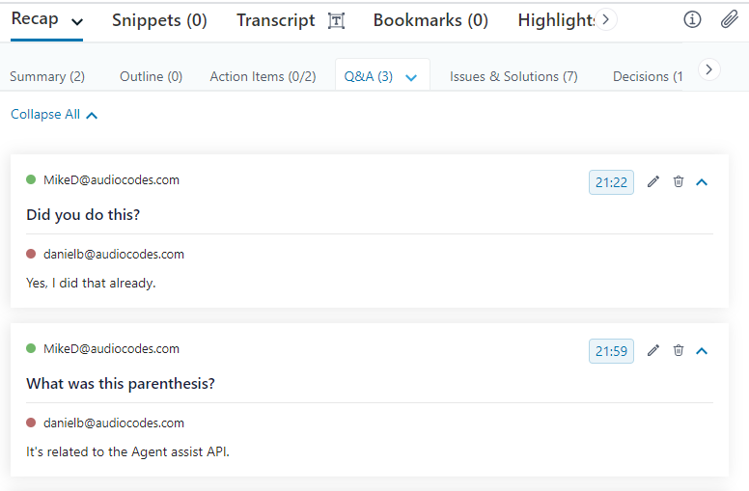Open the Q&A tab dropdown chevron

(x=411, y=77)
